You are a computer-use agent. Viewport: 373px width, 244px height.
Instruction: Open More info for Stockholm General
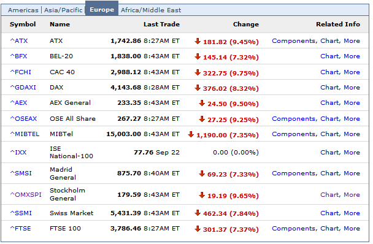pyautogui.click(x=352, y=195)
